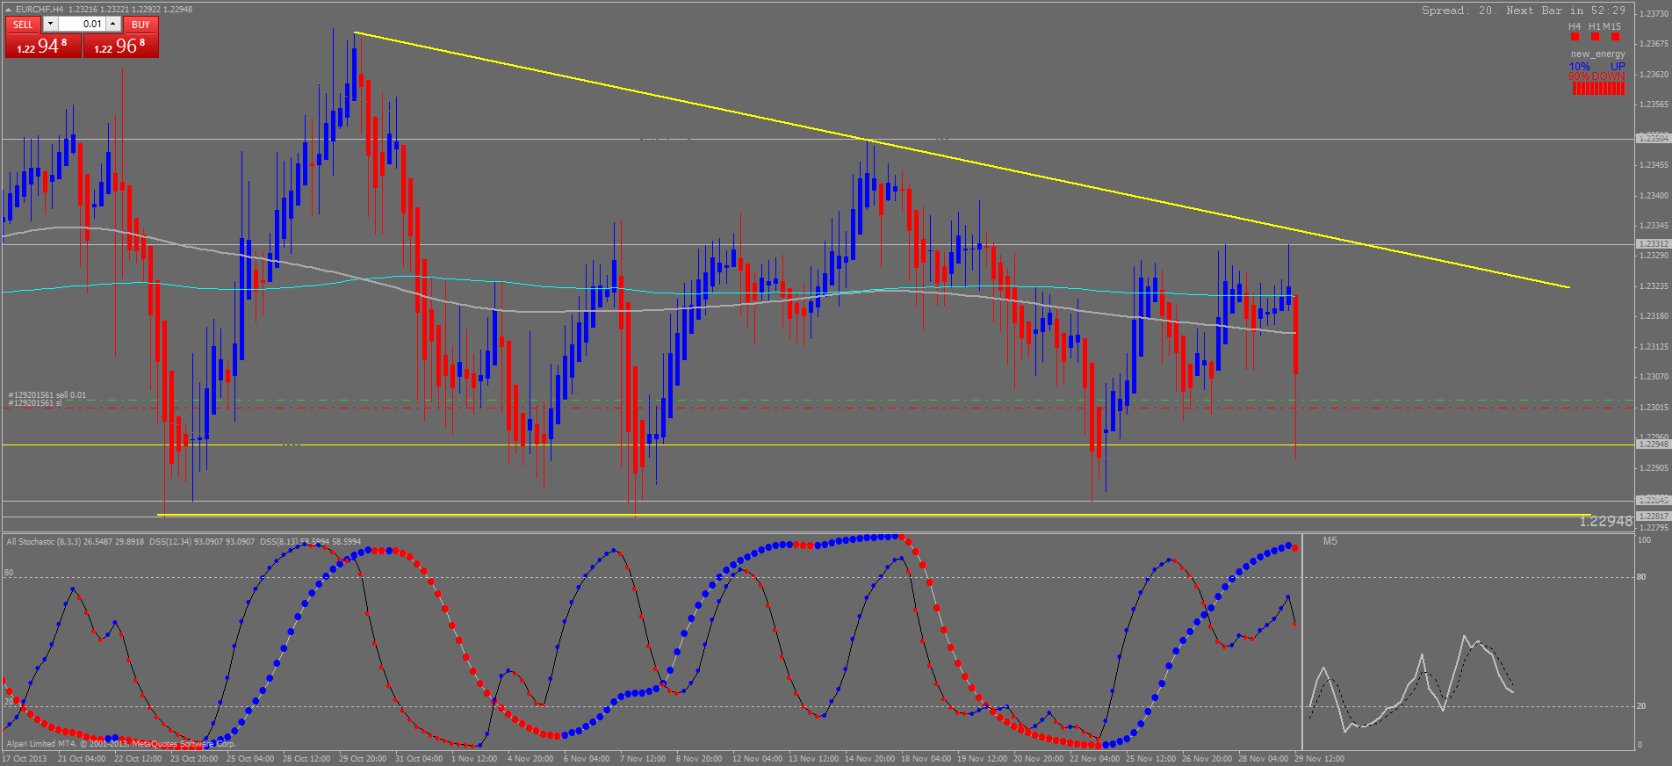Click the M5 mini-chart label

(x=1330, y=541)
